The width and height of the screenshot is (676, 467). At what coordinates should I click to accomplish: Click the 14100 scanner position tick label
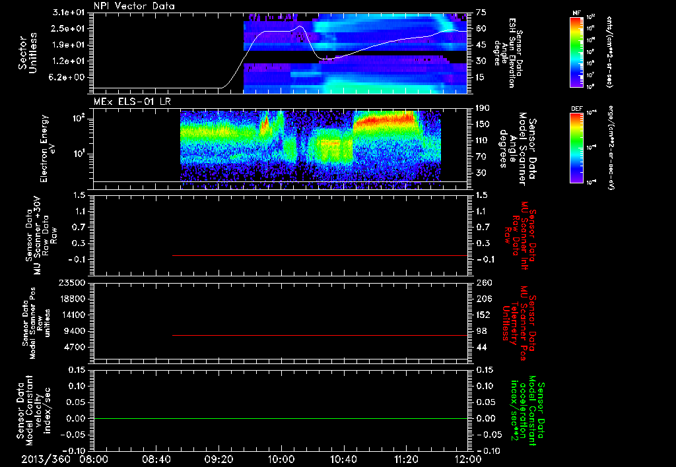(x=72, y=315)
